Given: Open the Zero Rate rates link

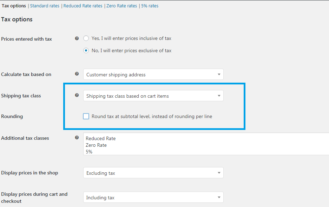Looking at the screenshot, I should click(x=122, y=6).
